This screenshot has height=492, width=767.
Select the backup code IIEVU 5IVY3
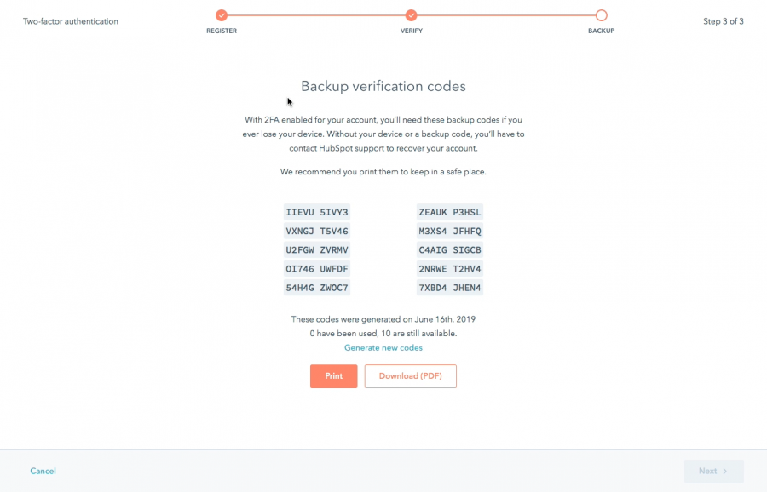click(316, 212)
